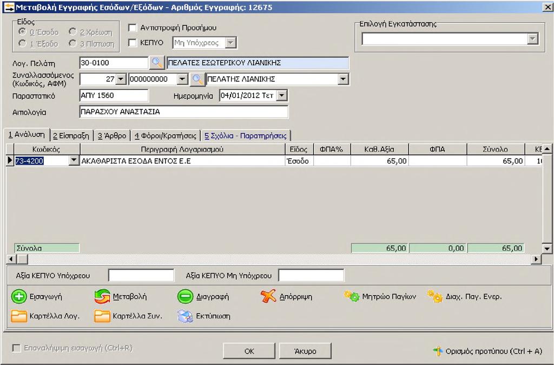
Task: Select the 0 Έσοδο radio button
Action: [x=23, y=32]
